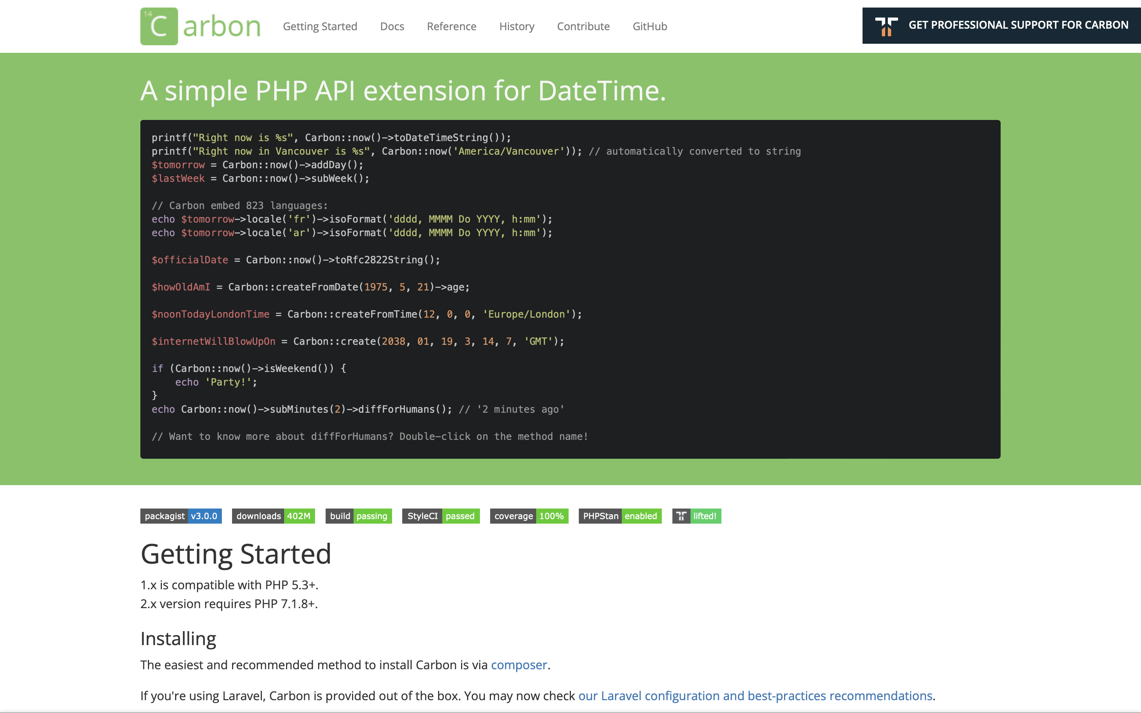Viewport: 1141px width, 713px height.
Task: Open the coverage 100% badge
Action: point(529,516)
